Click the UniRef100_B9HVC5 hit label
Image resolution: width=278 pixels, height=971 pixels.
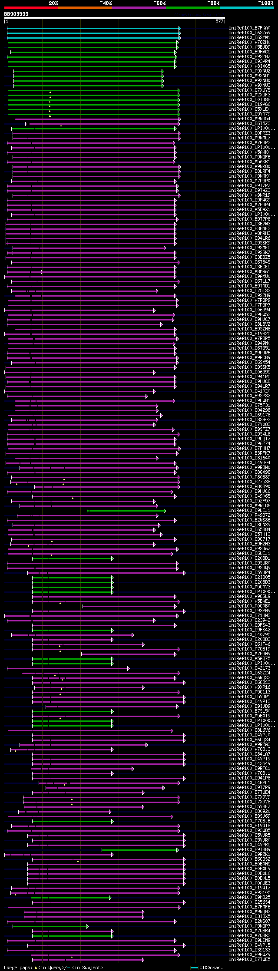(249, 52)
